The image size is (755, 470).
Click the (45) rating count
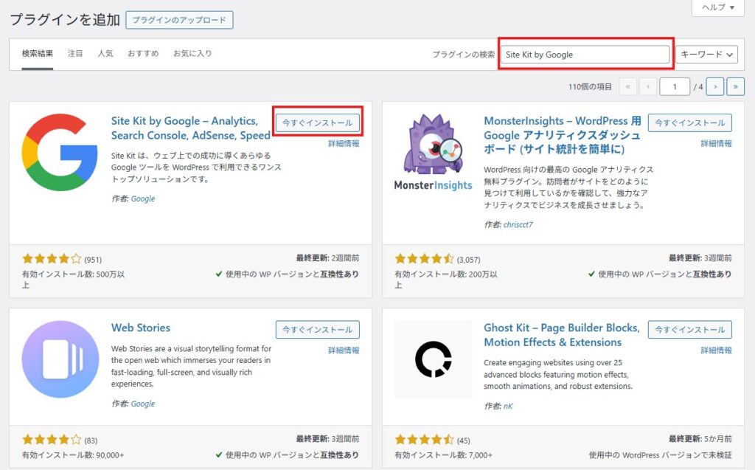click(x=463, y=440)
